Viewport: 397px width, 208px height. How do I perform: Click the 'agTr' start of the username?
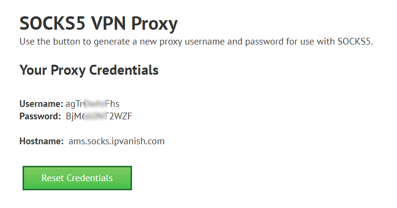pos(74,104)
